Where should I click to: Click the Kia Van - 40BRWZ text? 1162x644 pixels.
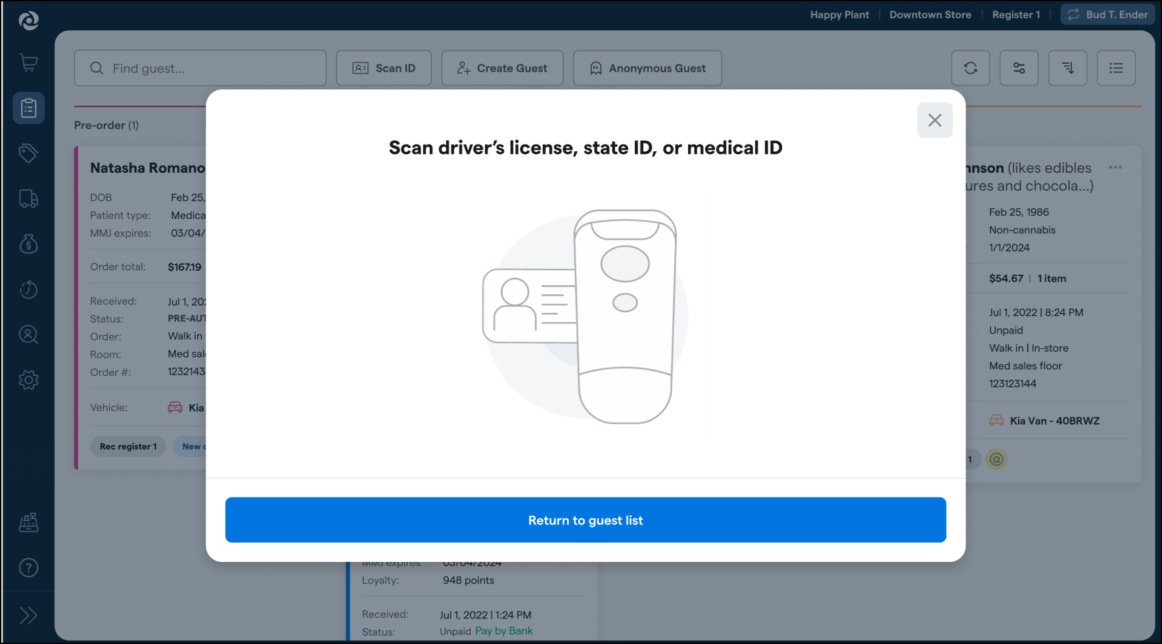click(1055, 421)
